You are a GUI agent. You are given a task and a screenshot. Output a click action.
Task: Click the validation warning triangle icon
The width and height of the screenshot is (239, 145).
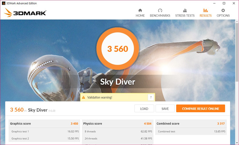pos(84,97)
